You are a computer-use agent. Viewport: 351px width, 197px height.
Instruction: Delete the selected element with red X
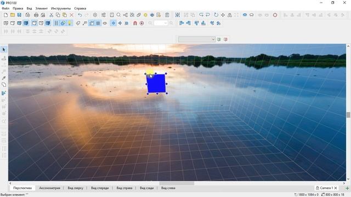72,15
